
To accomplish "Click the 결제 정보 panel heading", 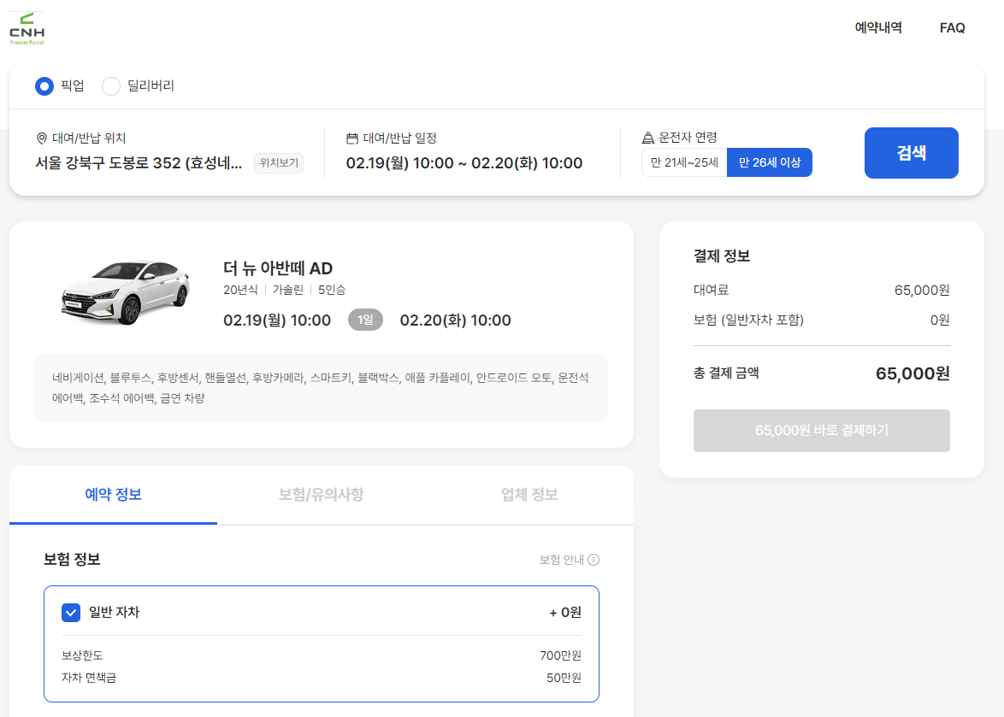I will (722, 256).
